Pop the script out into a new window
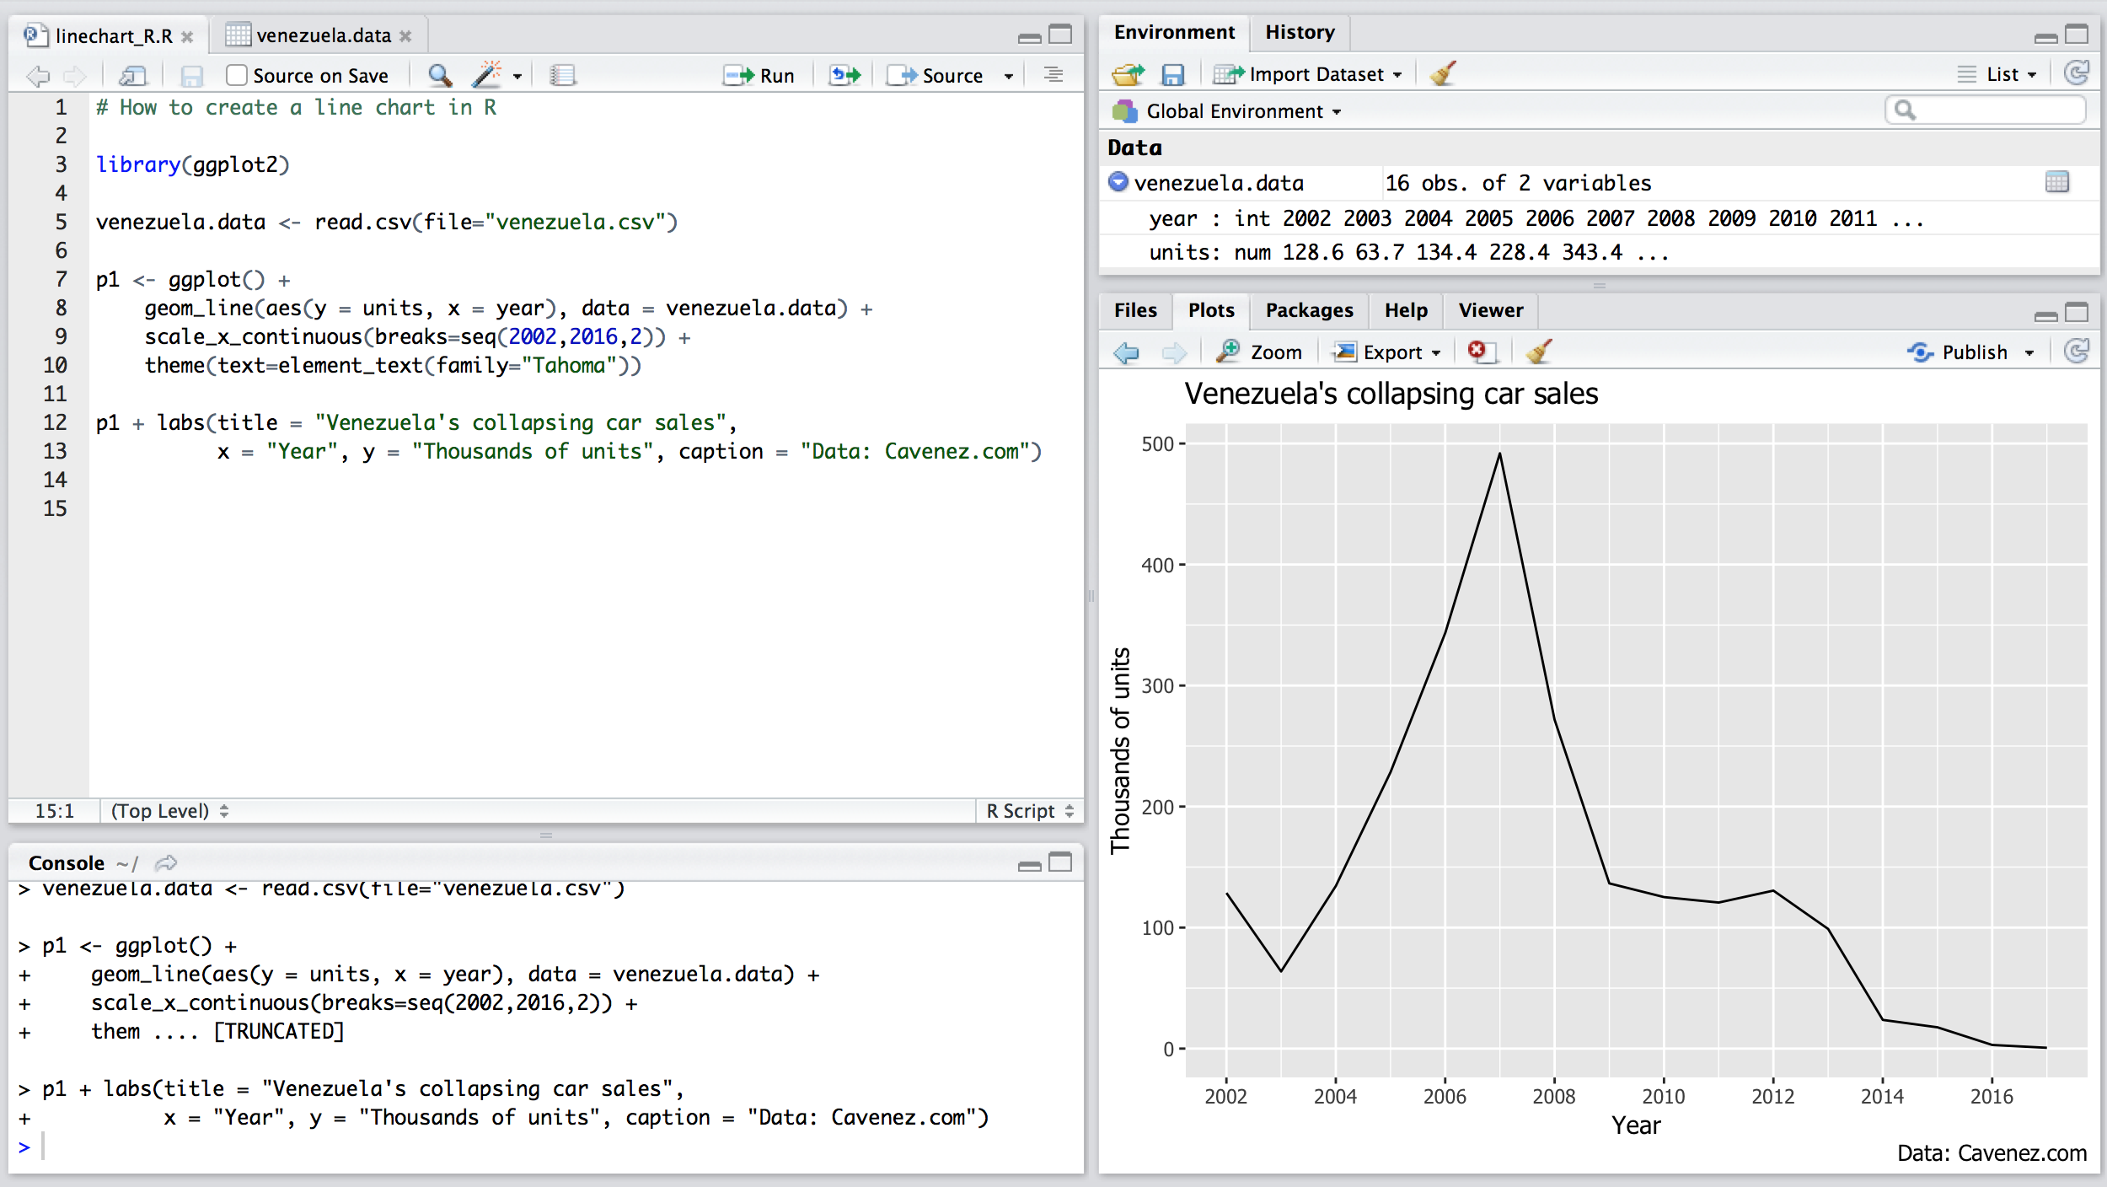The image size is (2107, 1187). click(x=132, y=74)
